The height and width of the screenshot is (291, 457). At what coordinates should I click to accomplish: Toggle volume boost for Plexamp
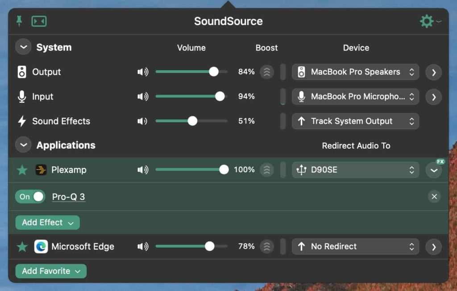tap(267, 170)
